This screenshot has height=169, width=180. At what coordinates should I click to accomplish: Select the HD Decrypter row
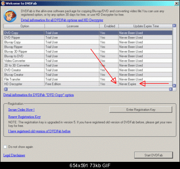click(x=88, y=84)
